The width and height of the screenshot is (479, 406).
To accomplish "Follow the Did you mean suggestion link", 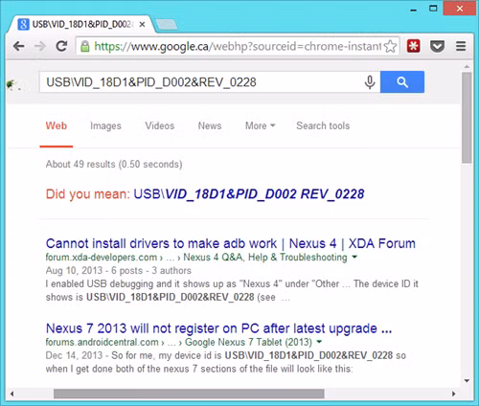I will click(249, 194).
